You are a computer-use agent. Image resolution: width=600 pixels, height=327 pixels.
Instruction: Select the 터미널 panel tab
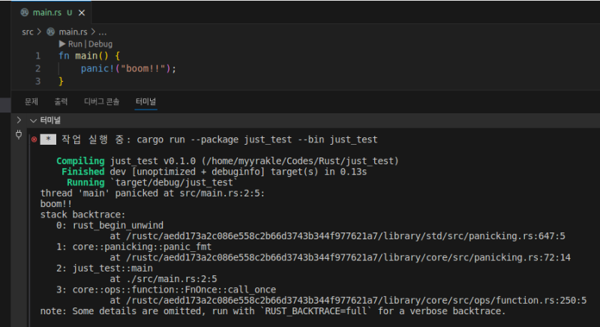point(145,101)
